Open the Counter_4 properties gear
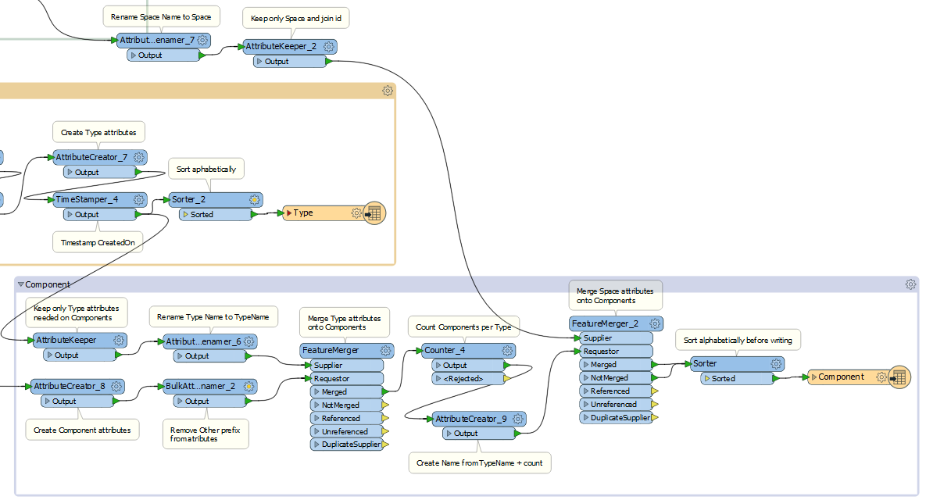Viewport: 926px width, 500px height. coord(507,350)
